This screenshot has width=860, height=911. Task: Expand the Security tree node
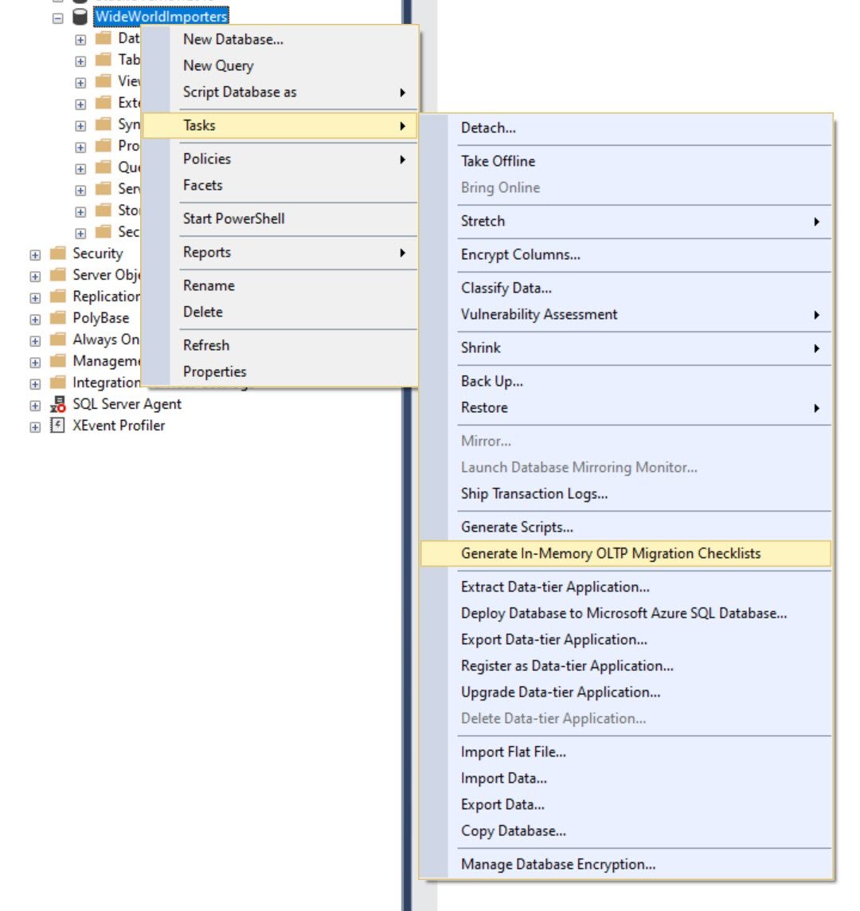pos(35,255)
